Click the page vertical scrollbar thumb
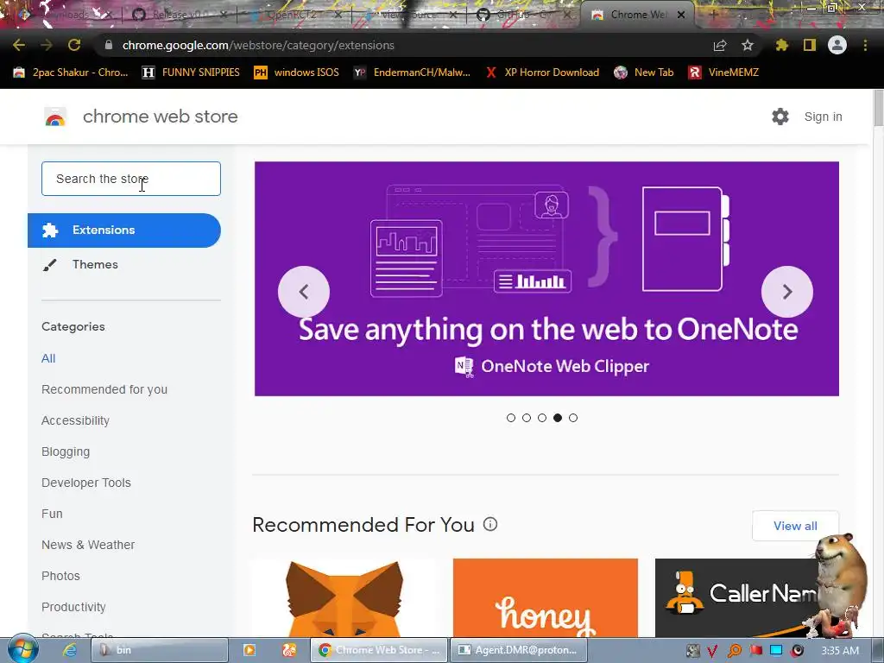The height and width of the screenshot is (663, 884). click(x=878, y=108)
